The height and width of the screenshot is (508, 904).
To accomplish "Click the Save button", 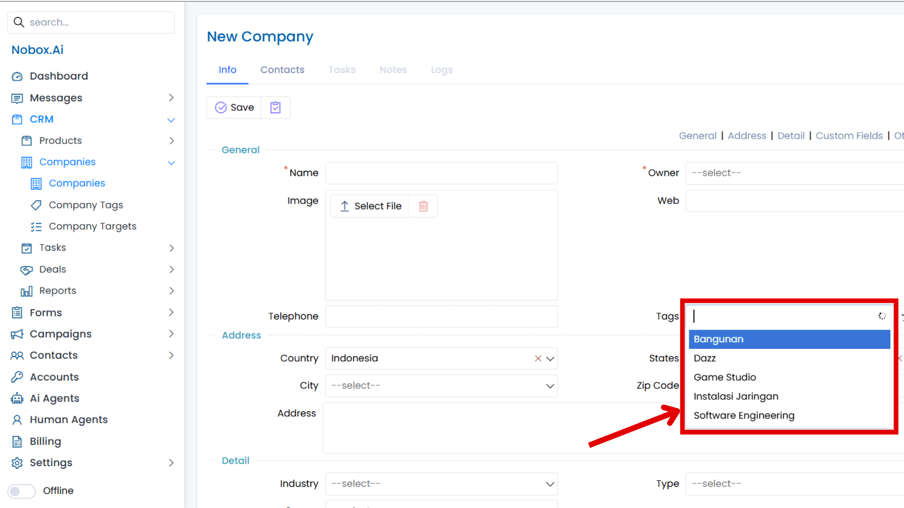I will point(234,107).
